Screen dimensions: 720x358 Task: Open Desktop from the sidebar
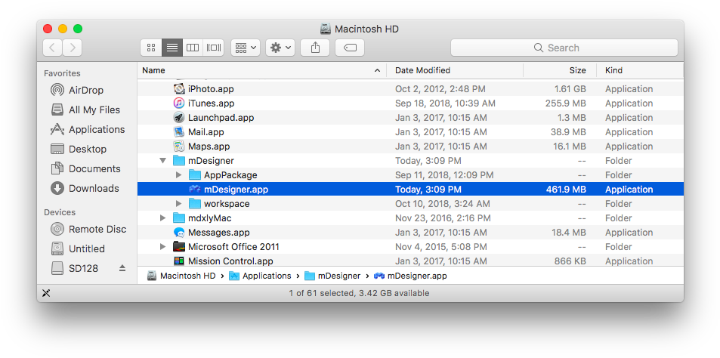click(x=79, y=150)
